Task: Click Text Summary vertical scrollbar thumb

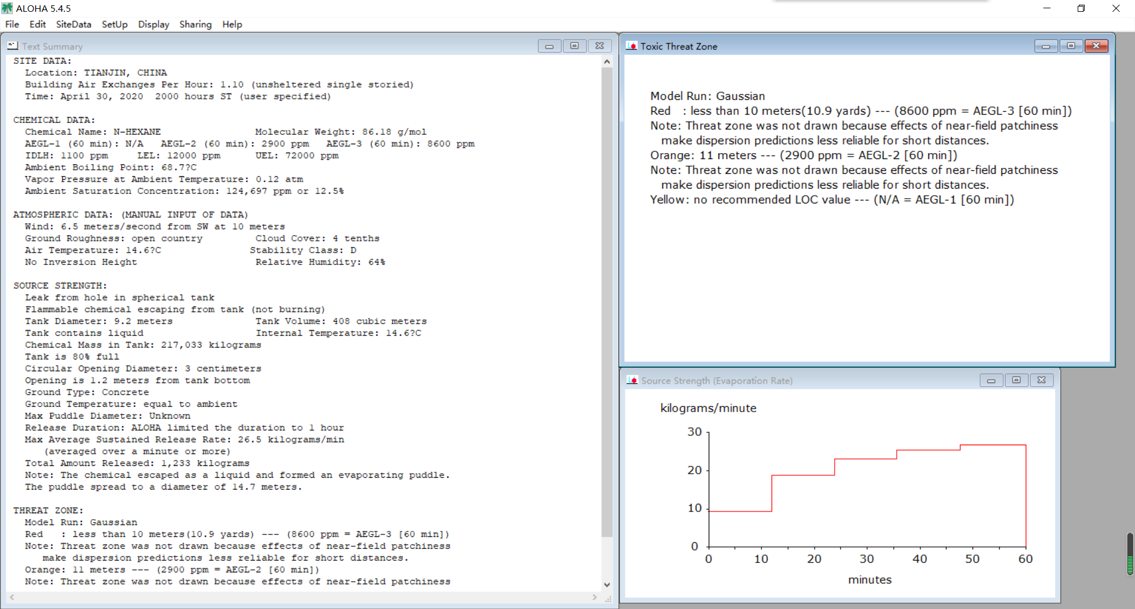Action: click(607, 302)
